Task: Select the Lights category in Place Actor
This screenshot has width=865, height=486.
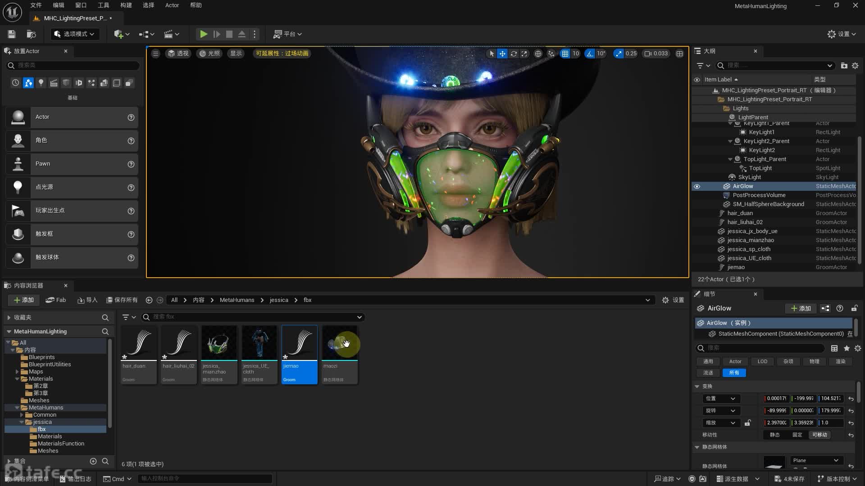Action: [x=41, y=83]
